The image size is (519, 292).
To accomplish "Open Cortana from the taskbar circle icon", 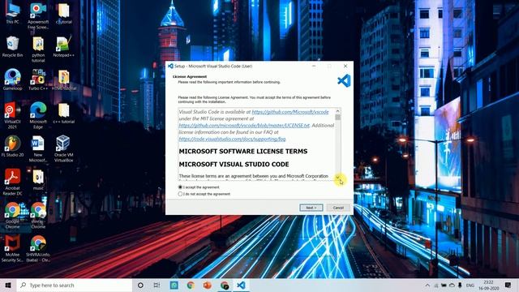I will click(x=140, y=285).
